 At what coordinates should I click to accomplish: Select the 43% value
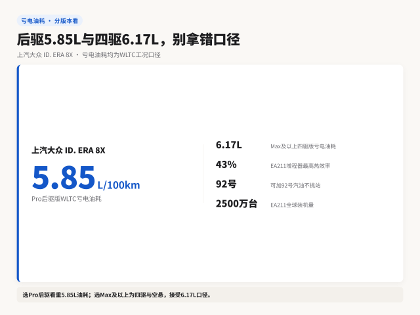226,165
